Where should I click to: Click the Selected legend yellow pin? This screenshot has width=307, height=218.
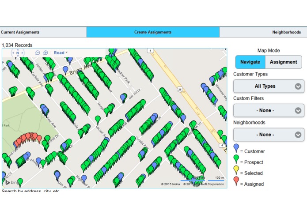pos(236,170)
